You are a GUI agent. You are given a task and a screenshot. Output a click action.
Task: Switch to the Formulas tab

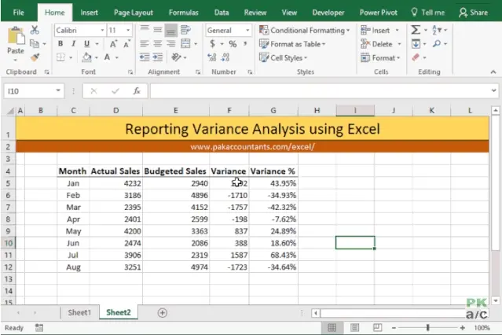[x=184, y=13]
